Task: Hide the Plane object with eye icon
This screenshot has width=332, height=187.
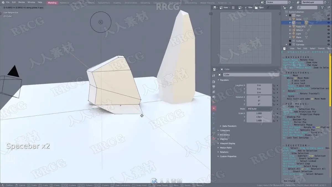Action: click(x=329, y=37)
